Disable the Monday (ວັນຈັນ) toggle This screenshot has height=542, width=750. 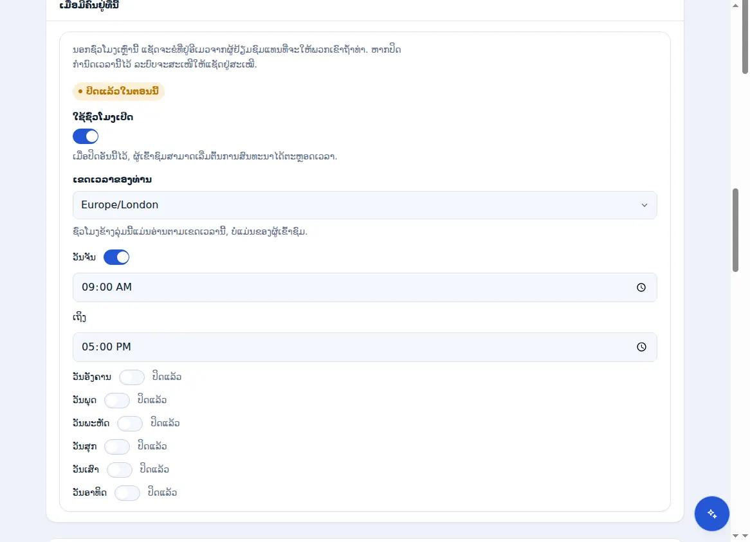coord(116,257)
